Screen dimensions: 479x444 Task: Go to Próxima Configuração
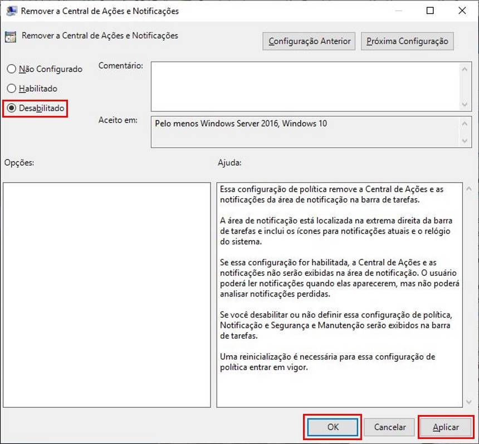coord(407,41)
